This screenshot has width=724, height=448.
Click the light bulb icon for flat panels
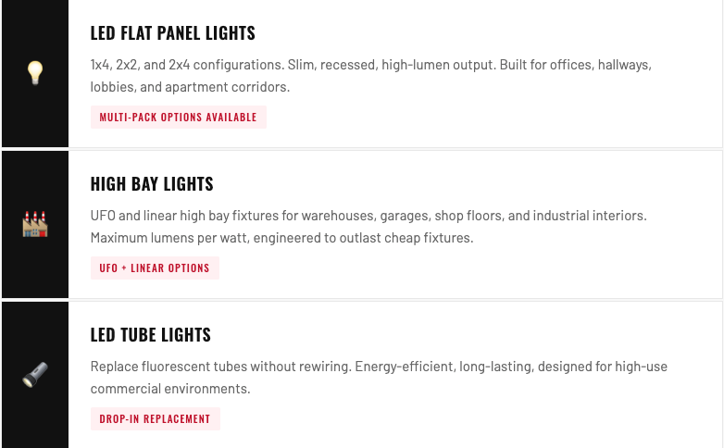click(35, 73)
